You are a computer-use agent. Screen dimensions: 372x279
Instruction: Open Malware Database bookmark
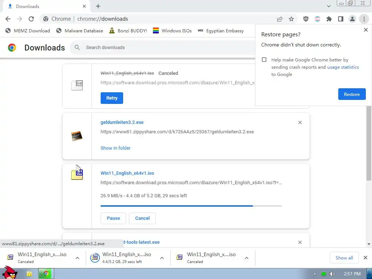click(x=80, y=31)
